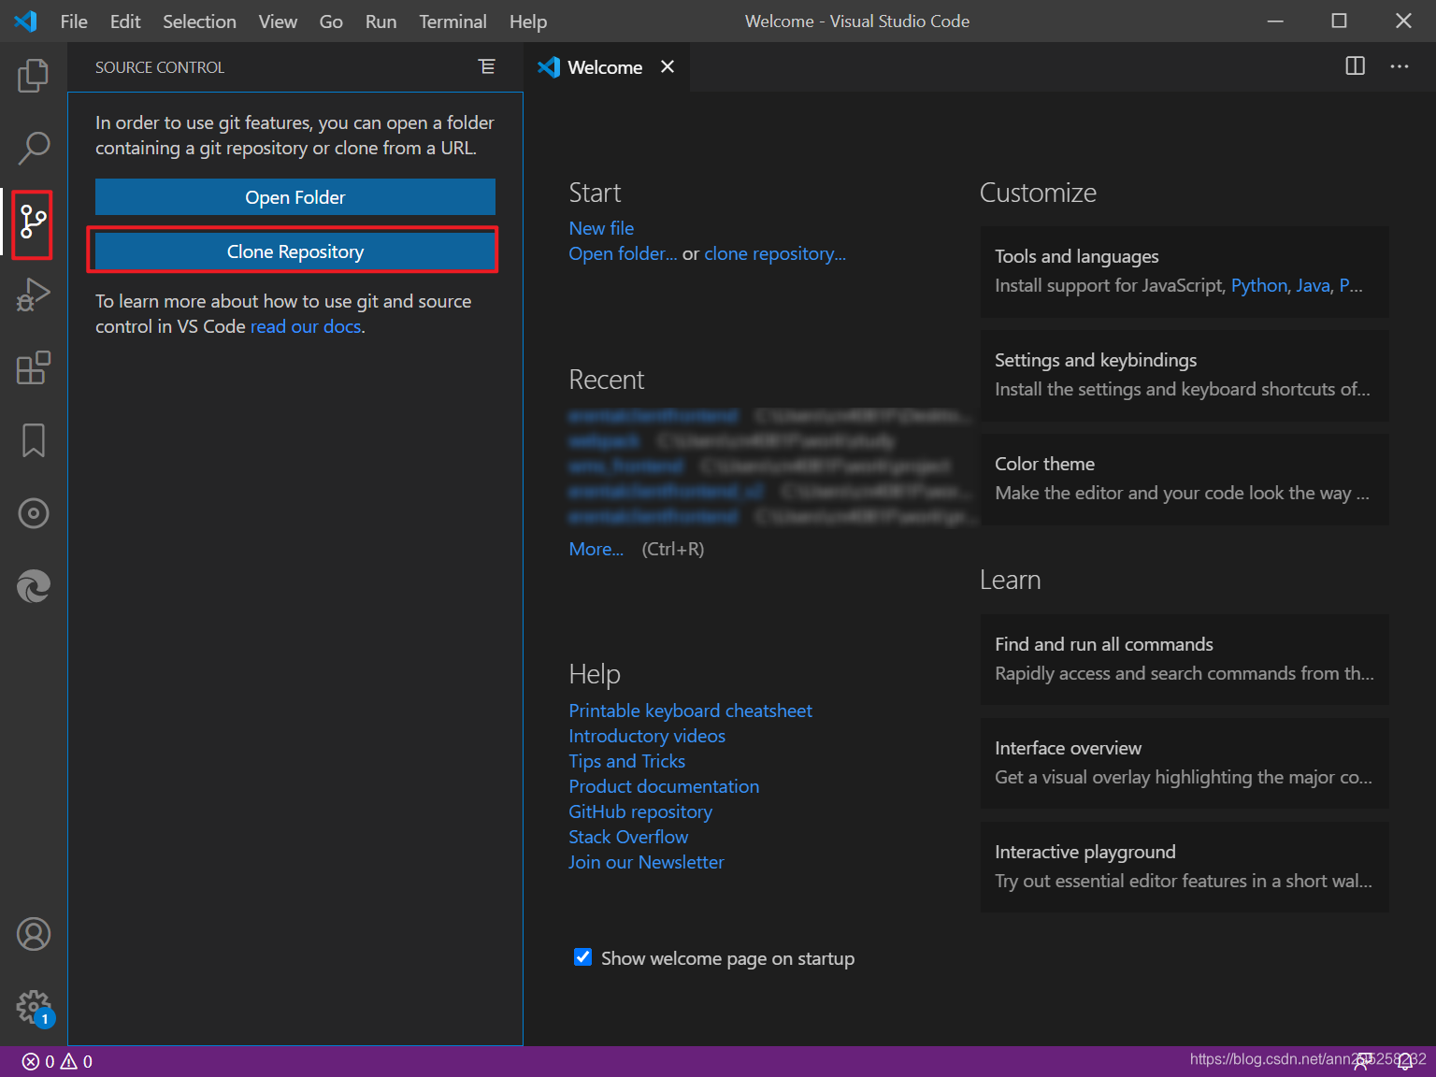Open Stack Overflow link
The height and width of the screenshot is (1077, 1436).
(628, 837)
